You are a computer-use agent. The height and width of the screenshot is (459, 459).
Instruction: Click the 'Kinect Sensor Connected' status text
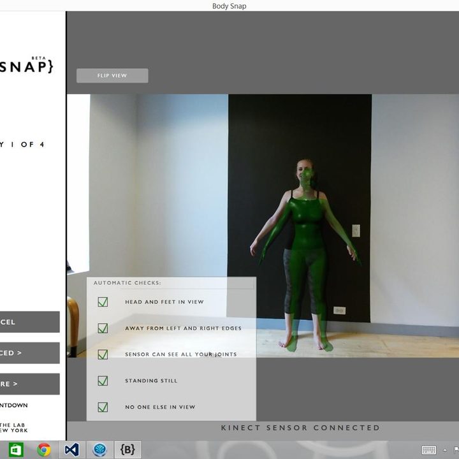[x=300, y=428]
